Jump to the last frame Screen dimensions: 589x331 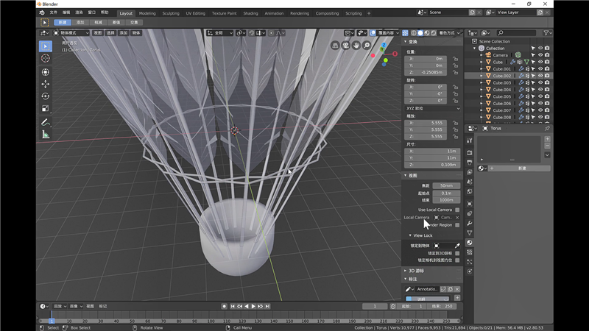267,307
